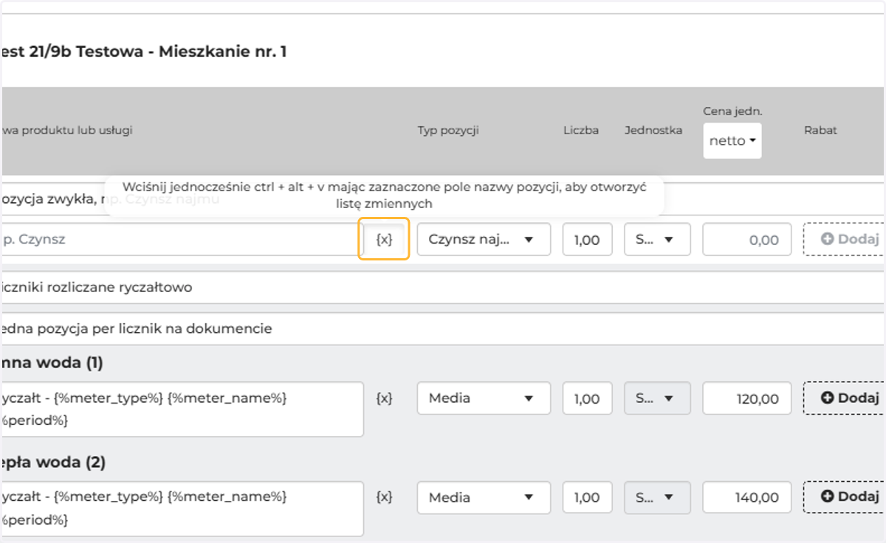The image size is (886, 543).
Task: Click 'Liczba' column header
Action: pyautogui.click(x=580, y=130)
